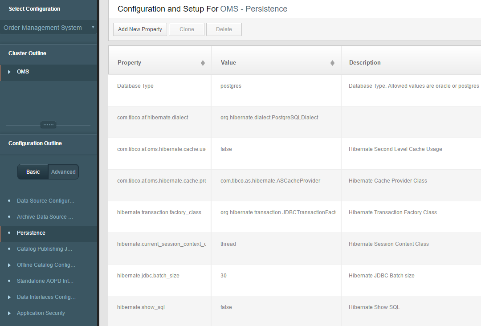Click Hibernate Show SQL description
This screenshot has width=481, height=326.
(x=374, y=307)
